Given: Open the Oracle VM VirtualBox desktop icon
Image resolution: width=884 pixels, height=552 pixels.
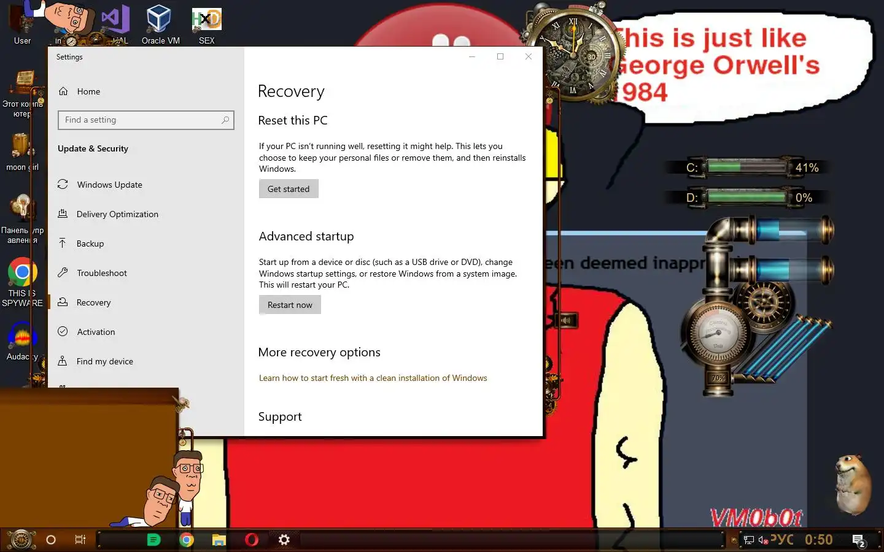Looking at the screenshot, I should click(x=160, y=25).
